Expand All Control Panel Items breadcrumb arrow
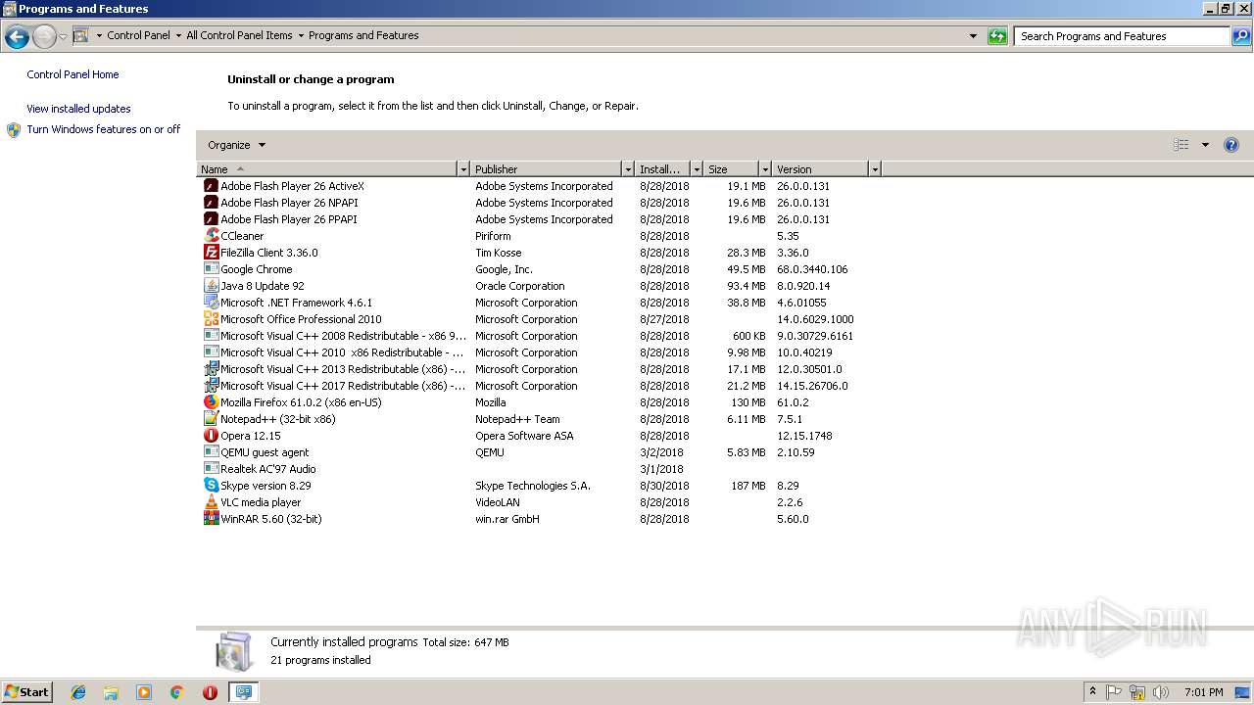This screenshot has width=1254, height=705. (x=301, y=36)
